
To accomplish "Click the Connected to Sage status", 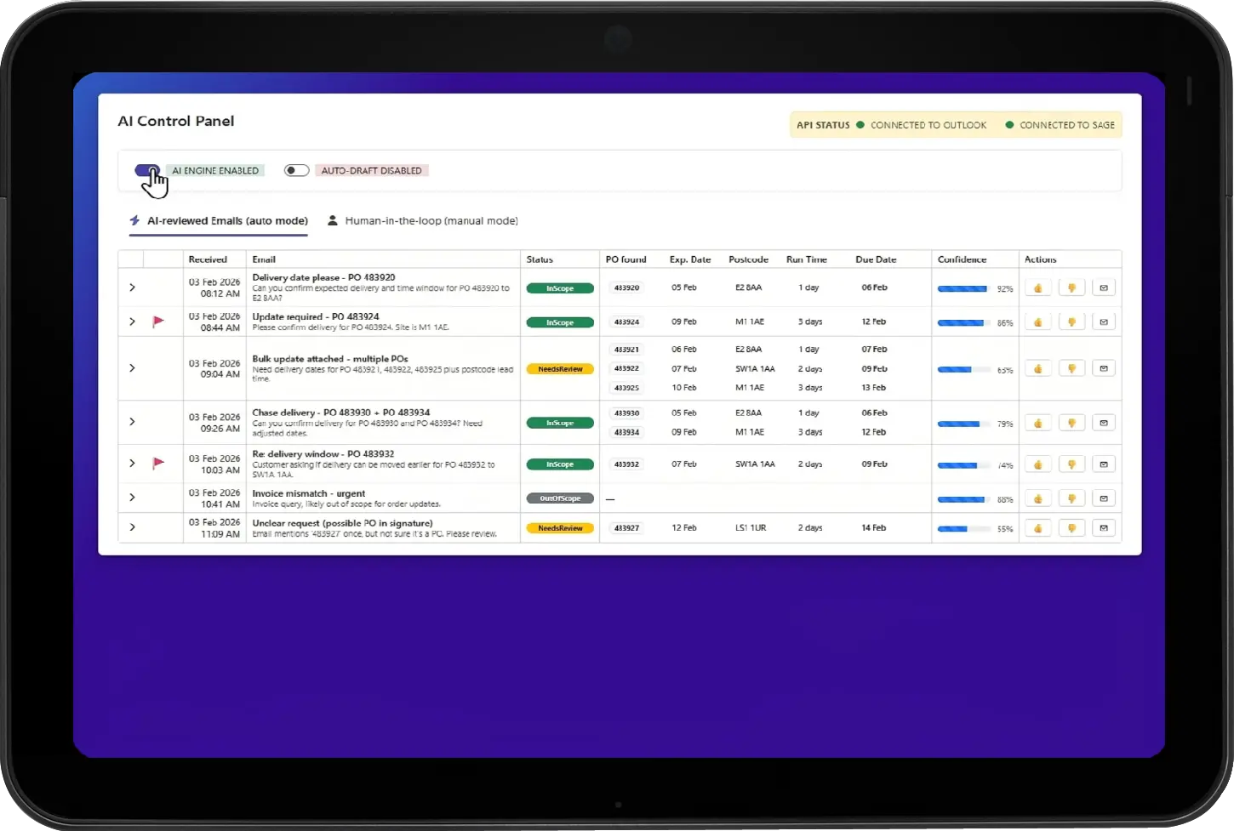I will tap(1060, 125).
